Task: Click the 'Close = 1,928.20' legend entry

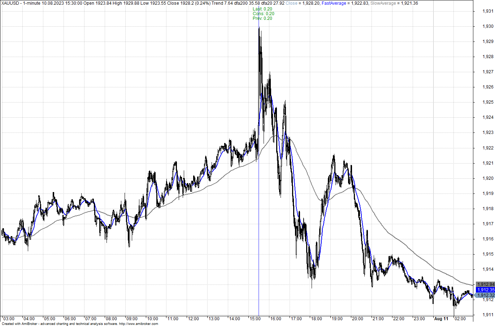Action: [x=303, y=3]
